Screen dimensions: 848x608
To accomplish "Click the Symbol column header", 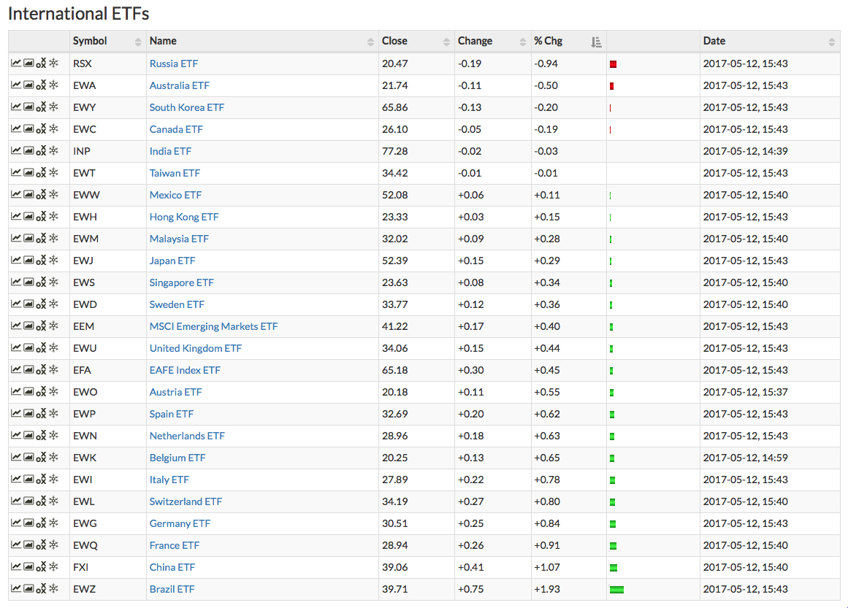I will point(107,41).
